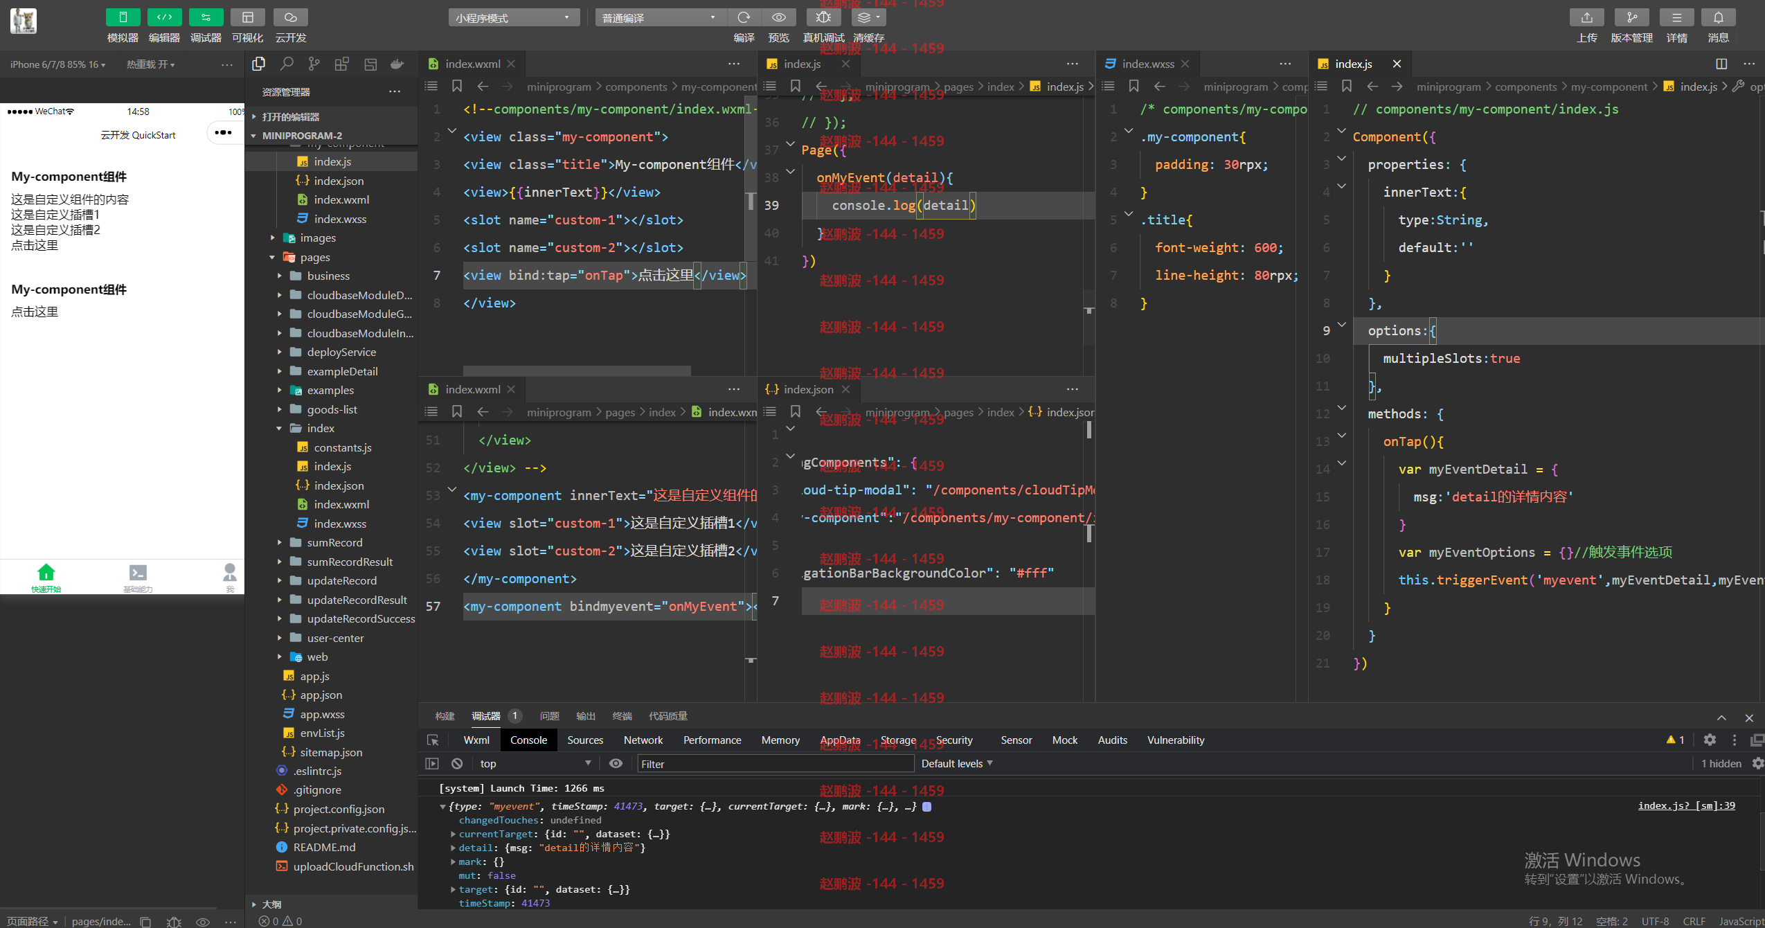The width and height of the screenshot is (1765, 928).
Task: Open the Visualization tool
Action: [247, 17]
